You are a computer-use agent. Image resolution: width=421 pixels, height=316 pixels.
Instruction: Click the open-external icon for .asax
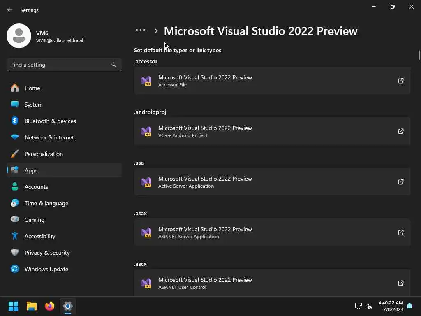click(400, 232)
